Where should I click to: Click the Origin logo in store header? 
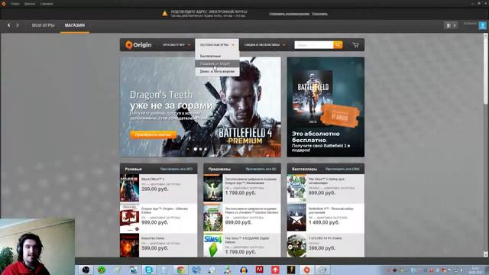pos(138,45)
